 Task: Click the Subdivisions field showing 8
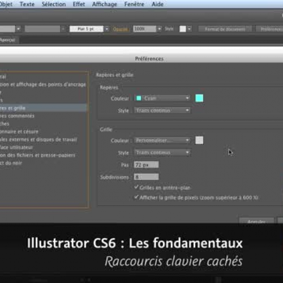click(x=146, y=177)
